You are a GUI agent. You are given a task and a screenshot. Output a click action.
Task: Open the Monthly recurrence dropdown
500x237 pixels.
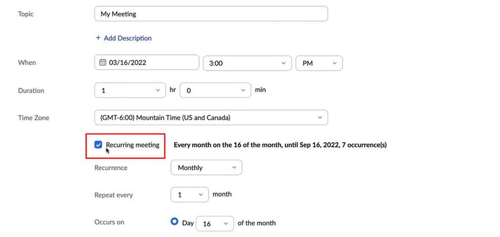click(x=206, y=168)
